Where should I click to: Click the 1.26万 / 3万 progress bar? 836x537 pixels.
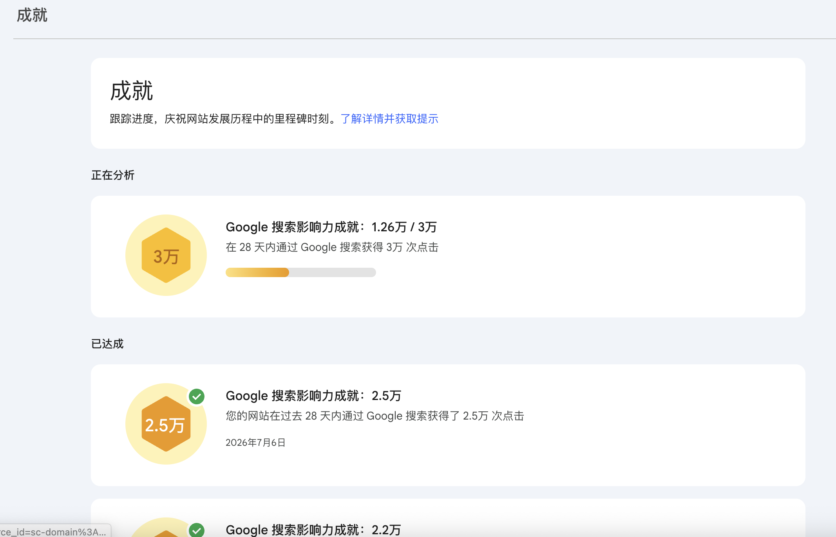(x=301, y=272)
